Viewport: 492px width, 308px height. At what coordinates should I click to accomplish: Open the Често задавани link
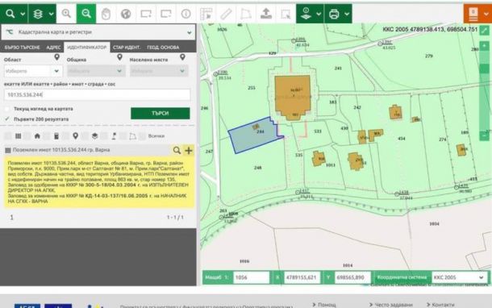[x=394, y=305]
